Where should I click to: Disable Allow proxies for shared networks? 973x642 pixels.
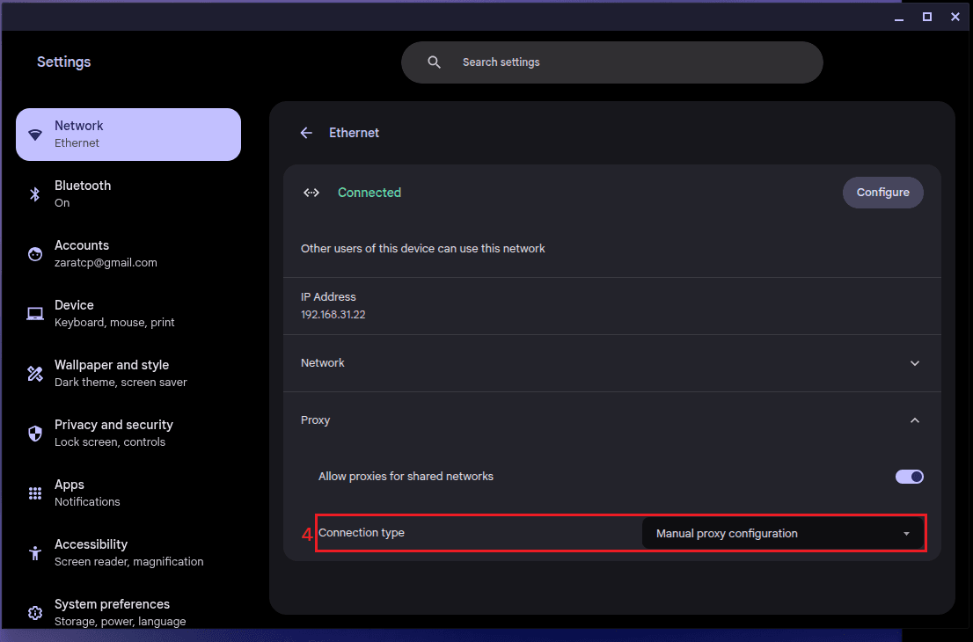click(909, 477)
